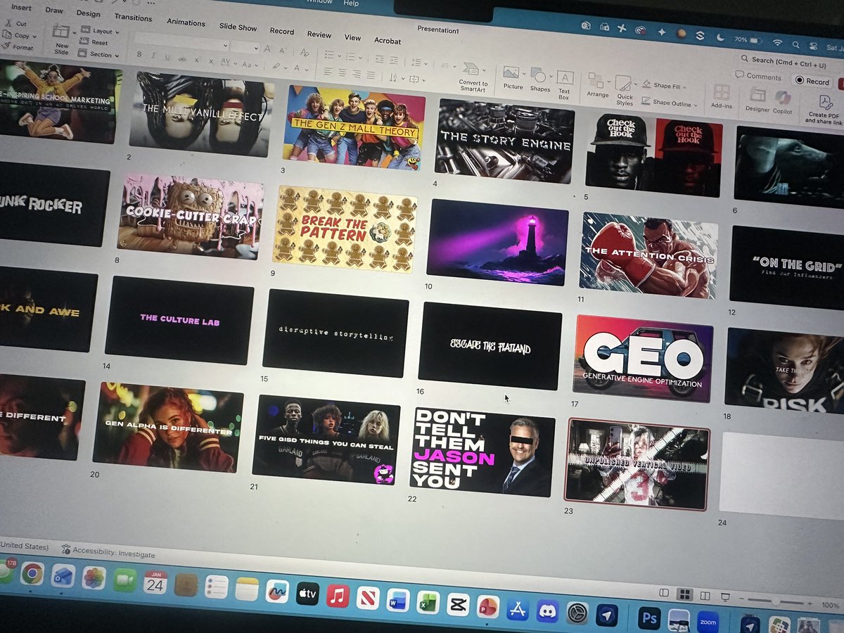Toggle left text alignment
Viewport: 844px width, 633px height.
pos(328,70)
